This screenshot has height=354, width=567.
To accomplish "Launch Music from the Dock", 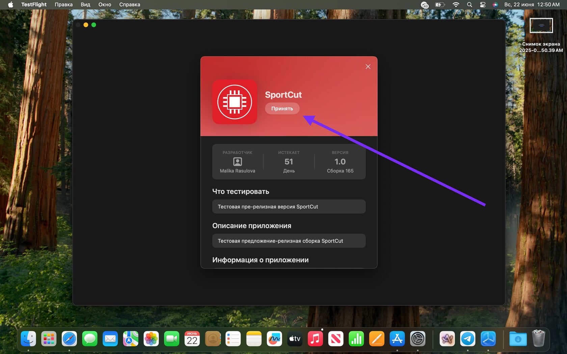I will (315, 338).
